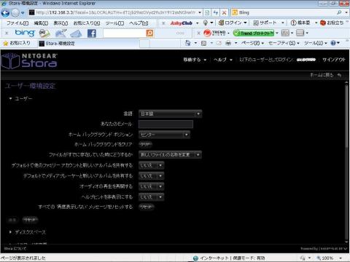
Task: Open the 表示(V) menu
Action: [61, 23]
